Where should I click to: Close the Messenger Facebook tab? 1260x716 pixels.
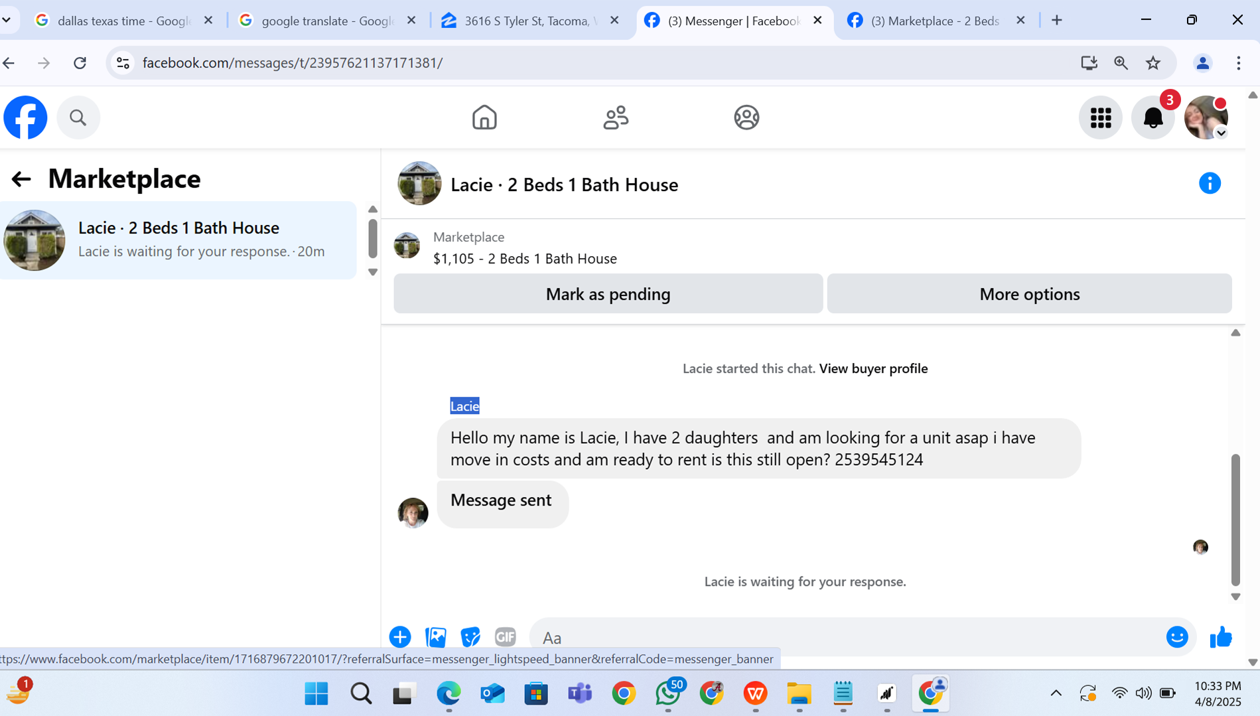pyautogui.click(x=817, y=21)
